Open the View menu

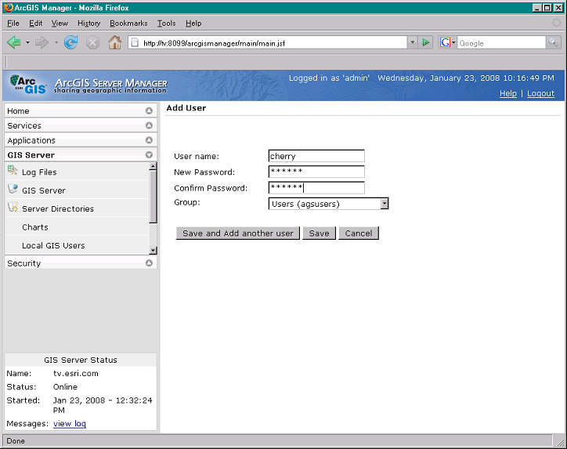point(60,24)
